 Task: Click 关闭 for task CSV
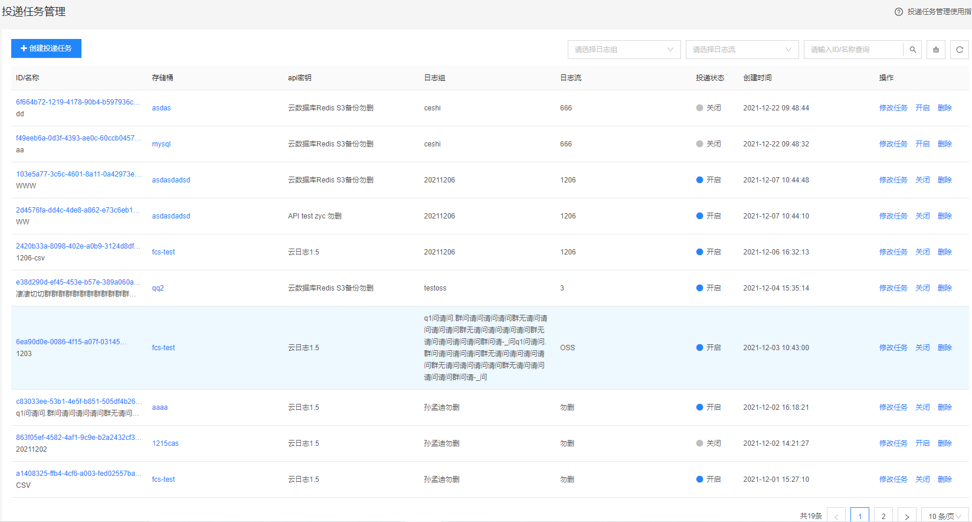tap(922, 479)
